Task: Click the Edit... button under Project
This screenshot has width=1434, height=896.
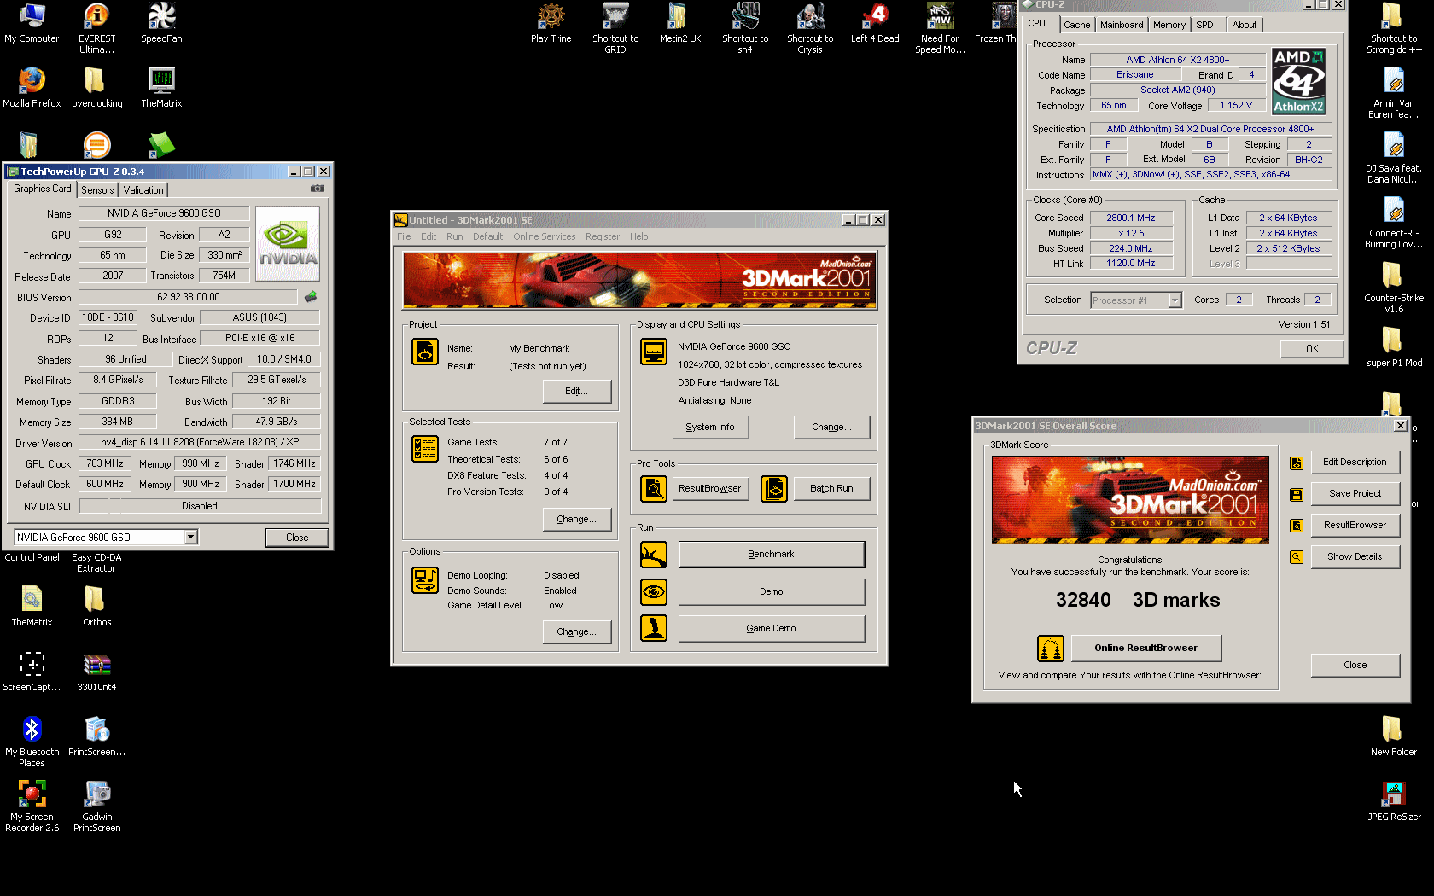Action: pos(577,391)
